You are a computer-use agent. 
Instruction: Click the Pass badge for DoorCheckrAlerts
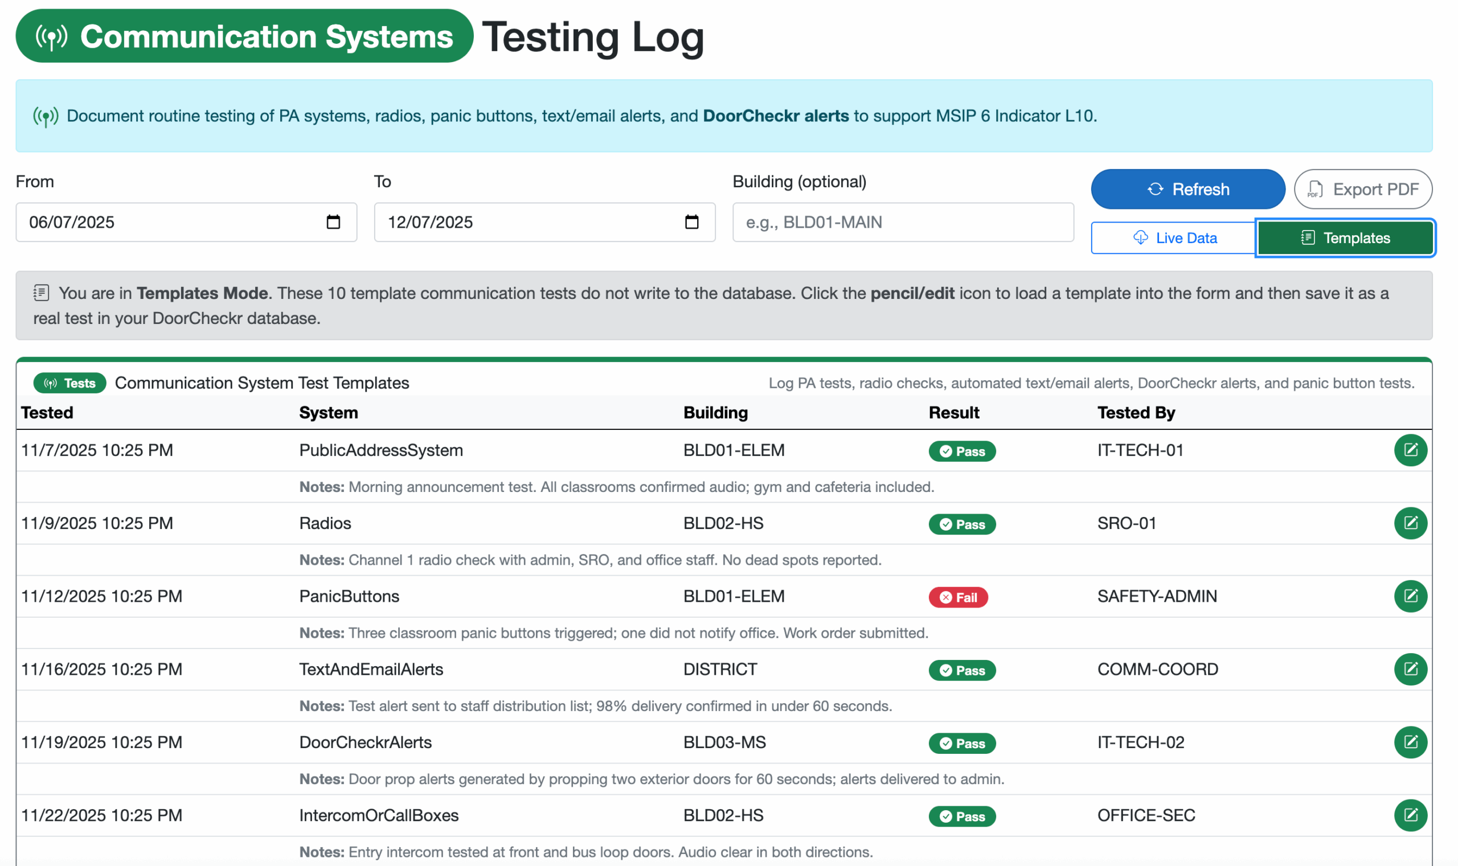click(x=962, y=743)
